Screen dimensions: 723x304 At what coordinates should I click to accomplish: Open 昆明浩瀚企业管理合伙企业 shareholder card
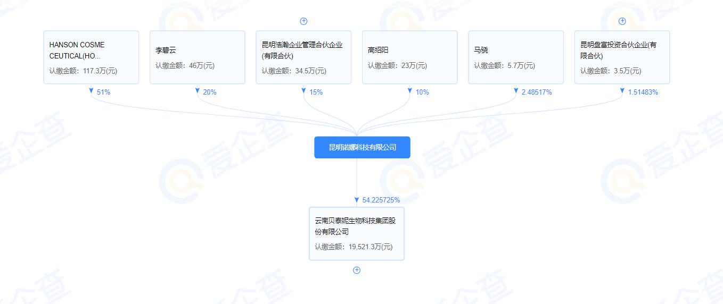(x=303, y=57)
